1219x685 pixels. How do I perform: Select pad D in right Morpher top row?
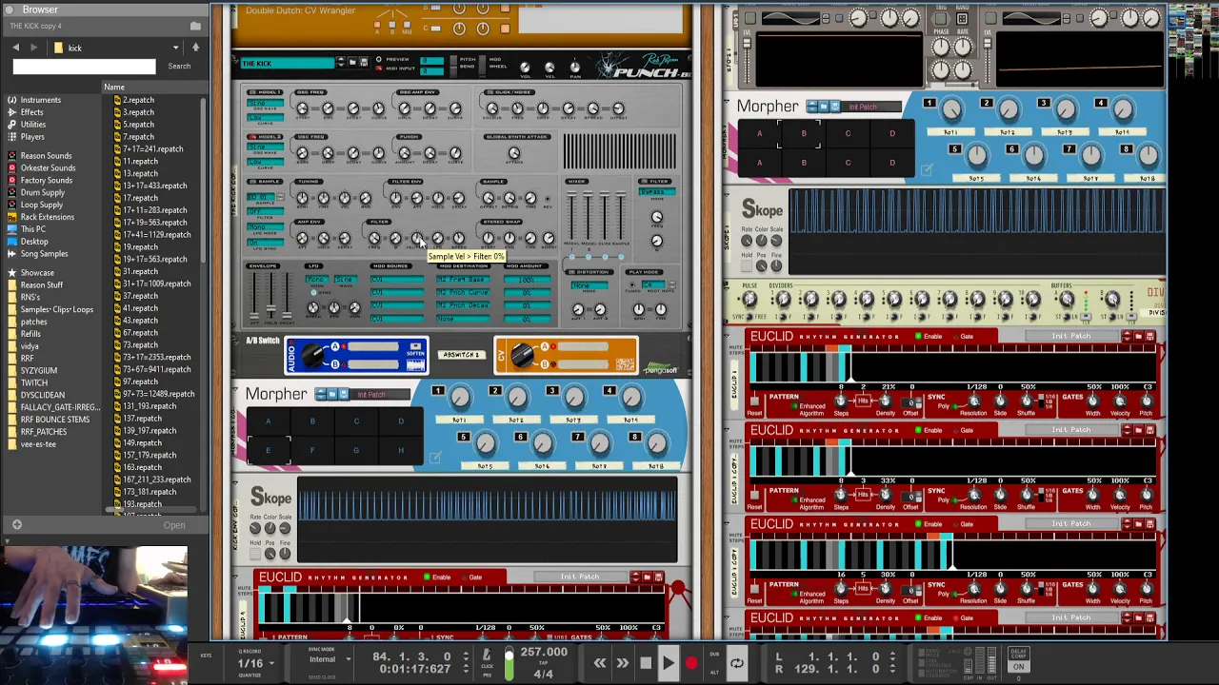click(892, 134)
